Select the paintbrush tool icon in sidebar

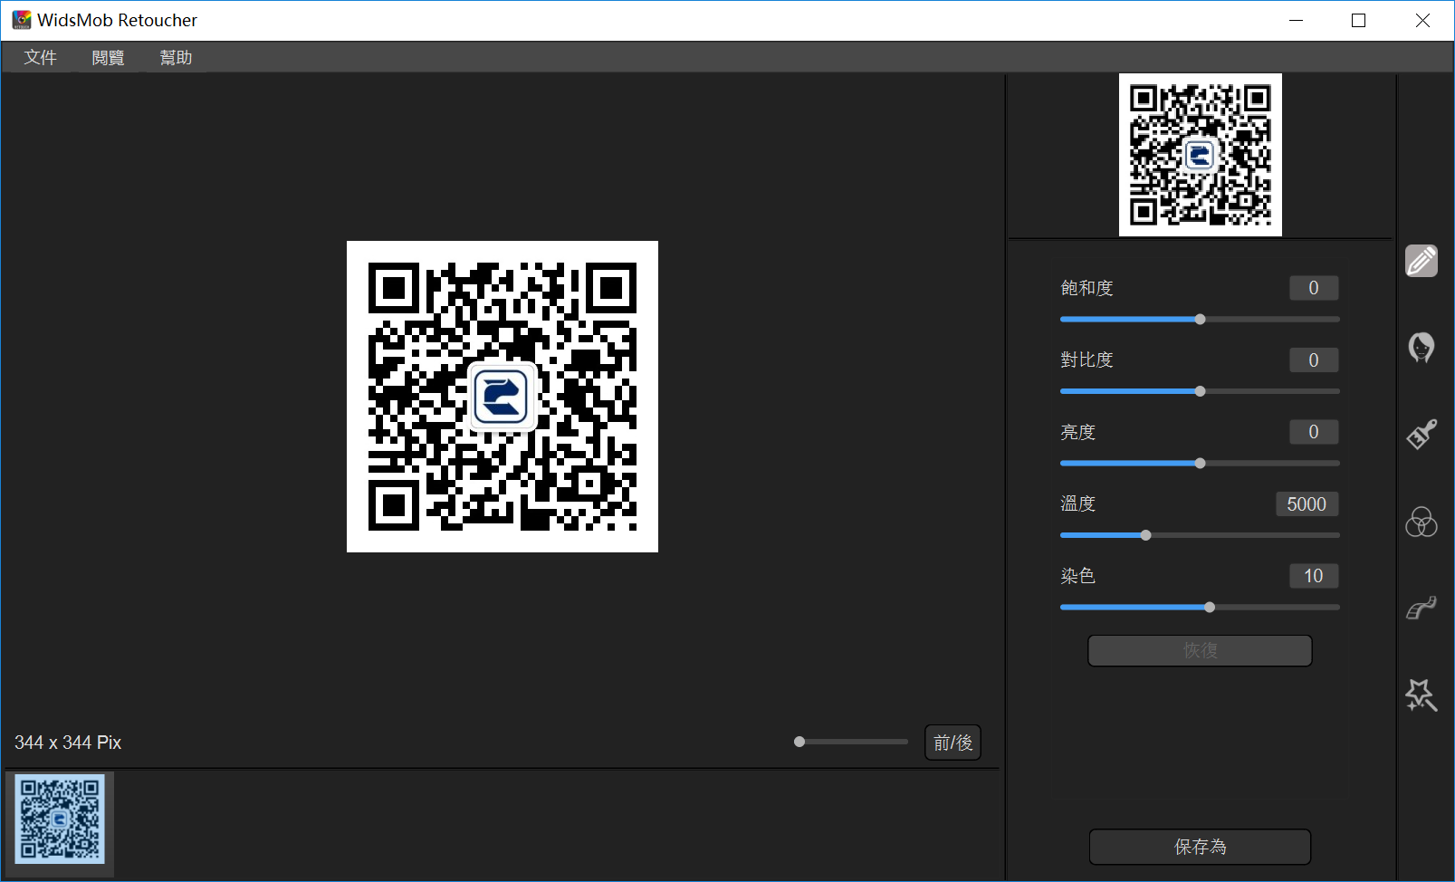tap(1421, 434)
